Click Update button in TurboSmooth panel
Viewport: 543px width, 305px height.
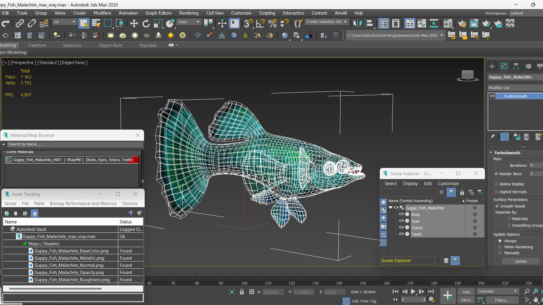[x=520, y=261]
